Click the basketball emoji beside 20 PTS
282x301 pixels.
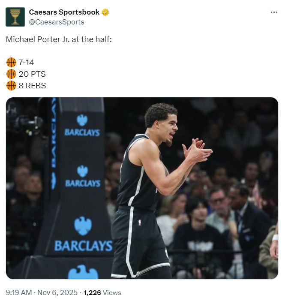click(11, 74)
